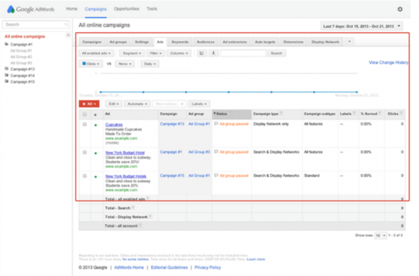Collapse the sidebar with the arrow button
Viewport: 419px width, 276px height.
pyautogui.click(x=68, y=35)
